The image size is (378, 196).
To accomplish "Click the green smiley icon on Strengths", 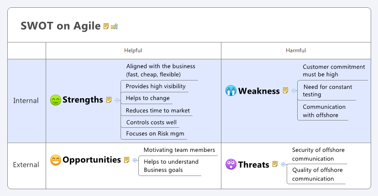I will click(56, 100).
